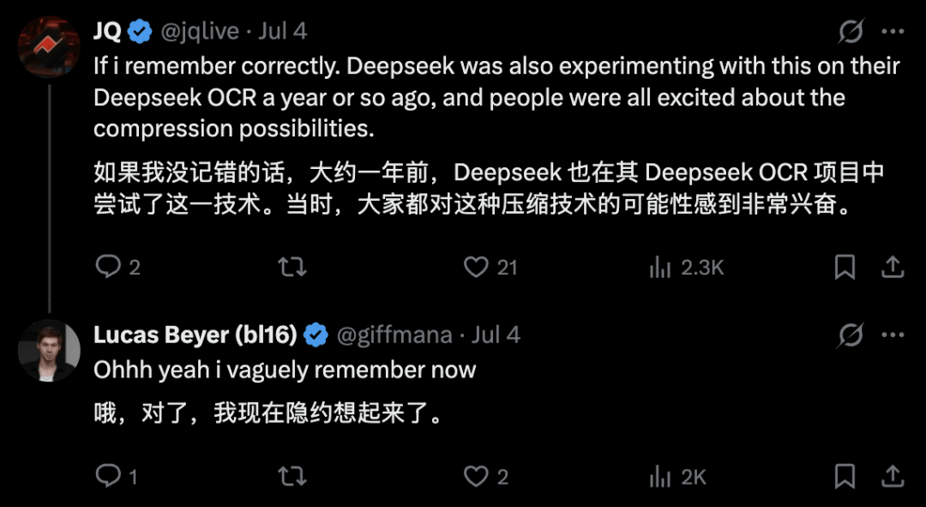The width and height of the screenshot is (926, 507).
Task: Open more options on Lucas Beyer's reply
Action: [893, 335]
